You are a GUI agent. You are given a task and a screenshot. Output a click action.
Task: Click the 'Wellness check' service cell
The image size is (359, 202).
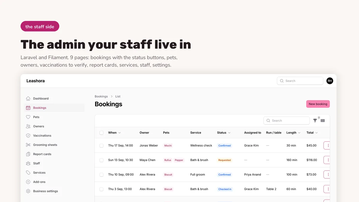pos(201,145)
